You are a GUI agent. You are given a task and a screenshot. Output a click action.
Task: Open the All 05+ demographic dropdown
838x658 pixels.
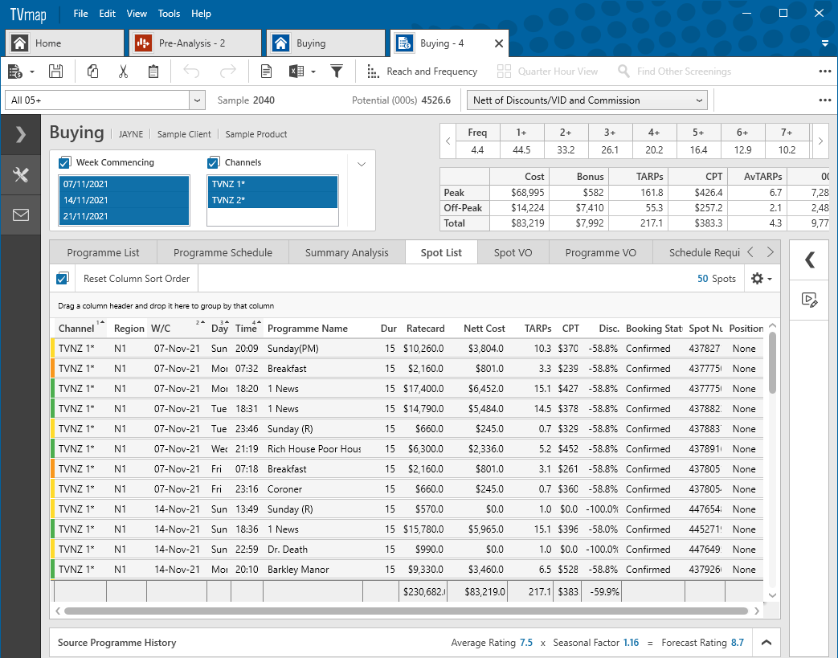pyautogui.click(x=197, y=100)
